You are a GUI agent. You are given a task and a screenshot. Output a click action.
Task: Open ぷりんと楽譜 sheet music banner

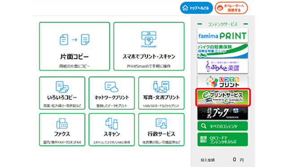point(222,66)
